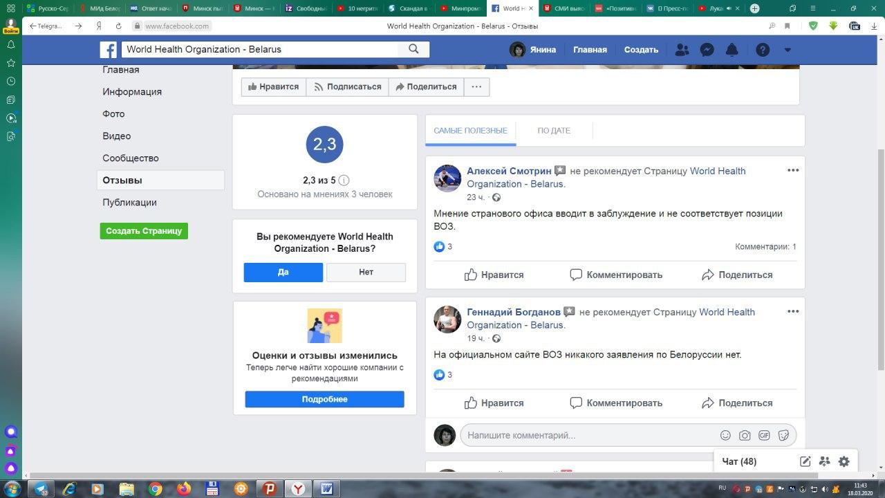Click the Поделиться page button
This screenshot has width=885, height=498.
[x=425, y=87]
